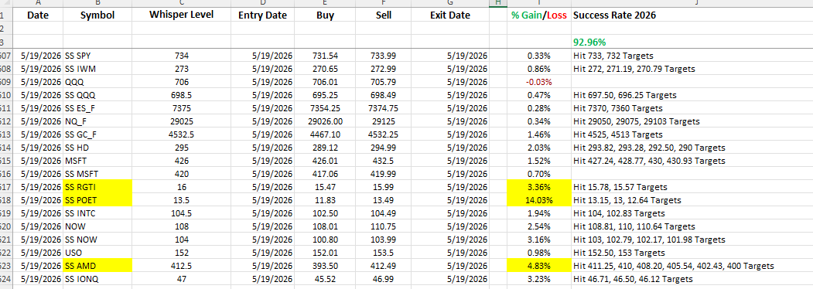Select the % Gain/Loss header cell
Screen dimensions: 813x289
click(x=539, y=15)
